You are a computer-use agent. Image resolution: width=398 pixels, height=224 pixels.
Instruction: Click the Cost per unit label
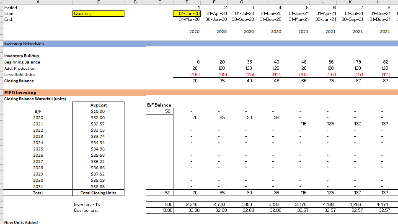(86, 211)
